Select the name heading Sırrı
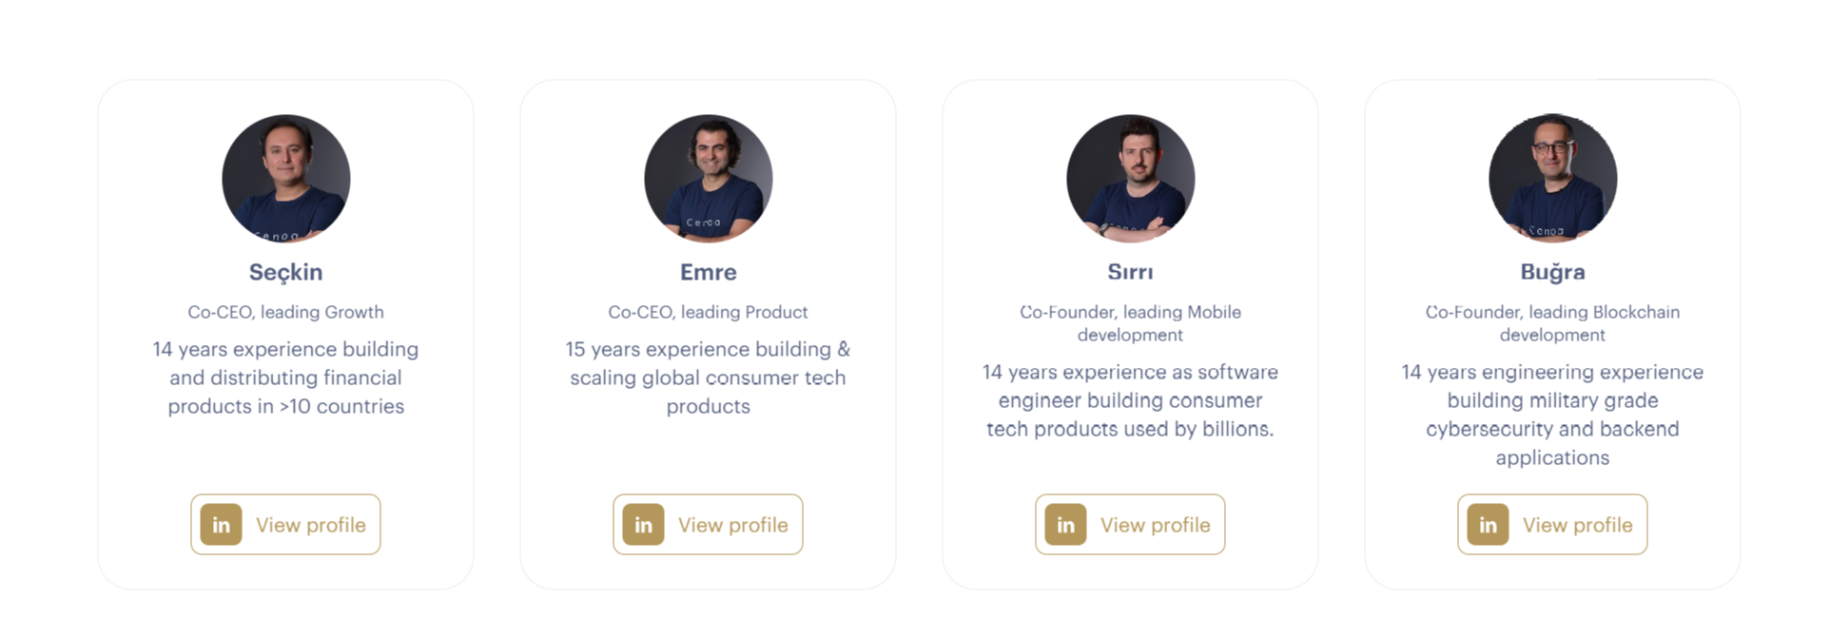The image size is (1830, 619). [x=1130, y=272]
